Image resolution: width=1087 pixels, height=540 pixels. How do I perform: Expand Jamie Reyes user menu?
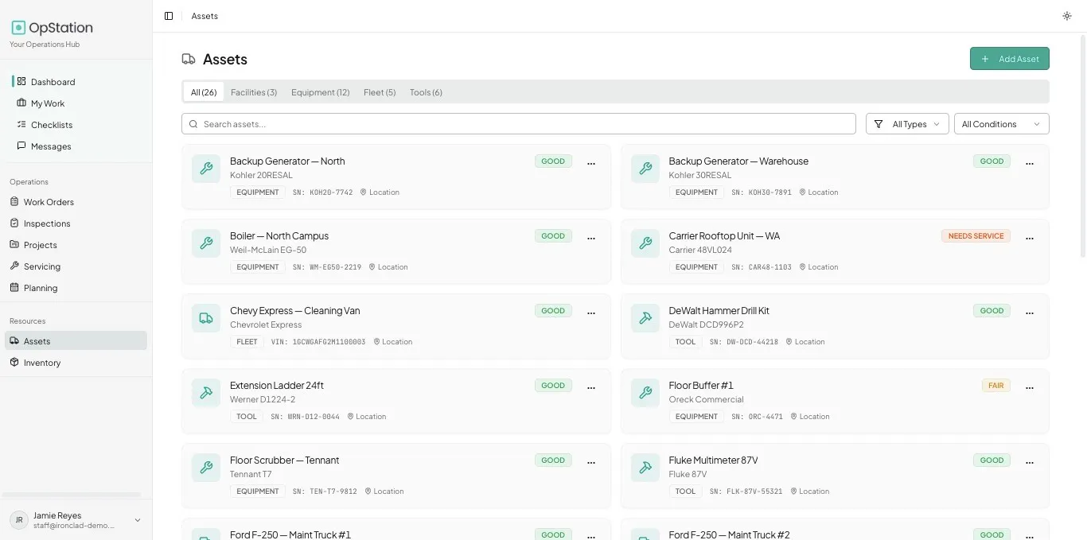pos(76,520)
